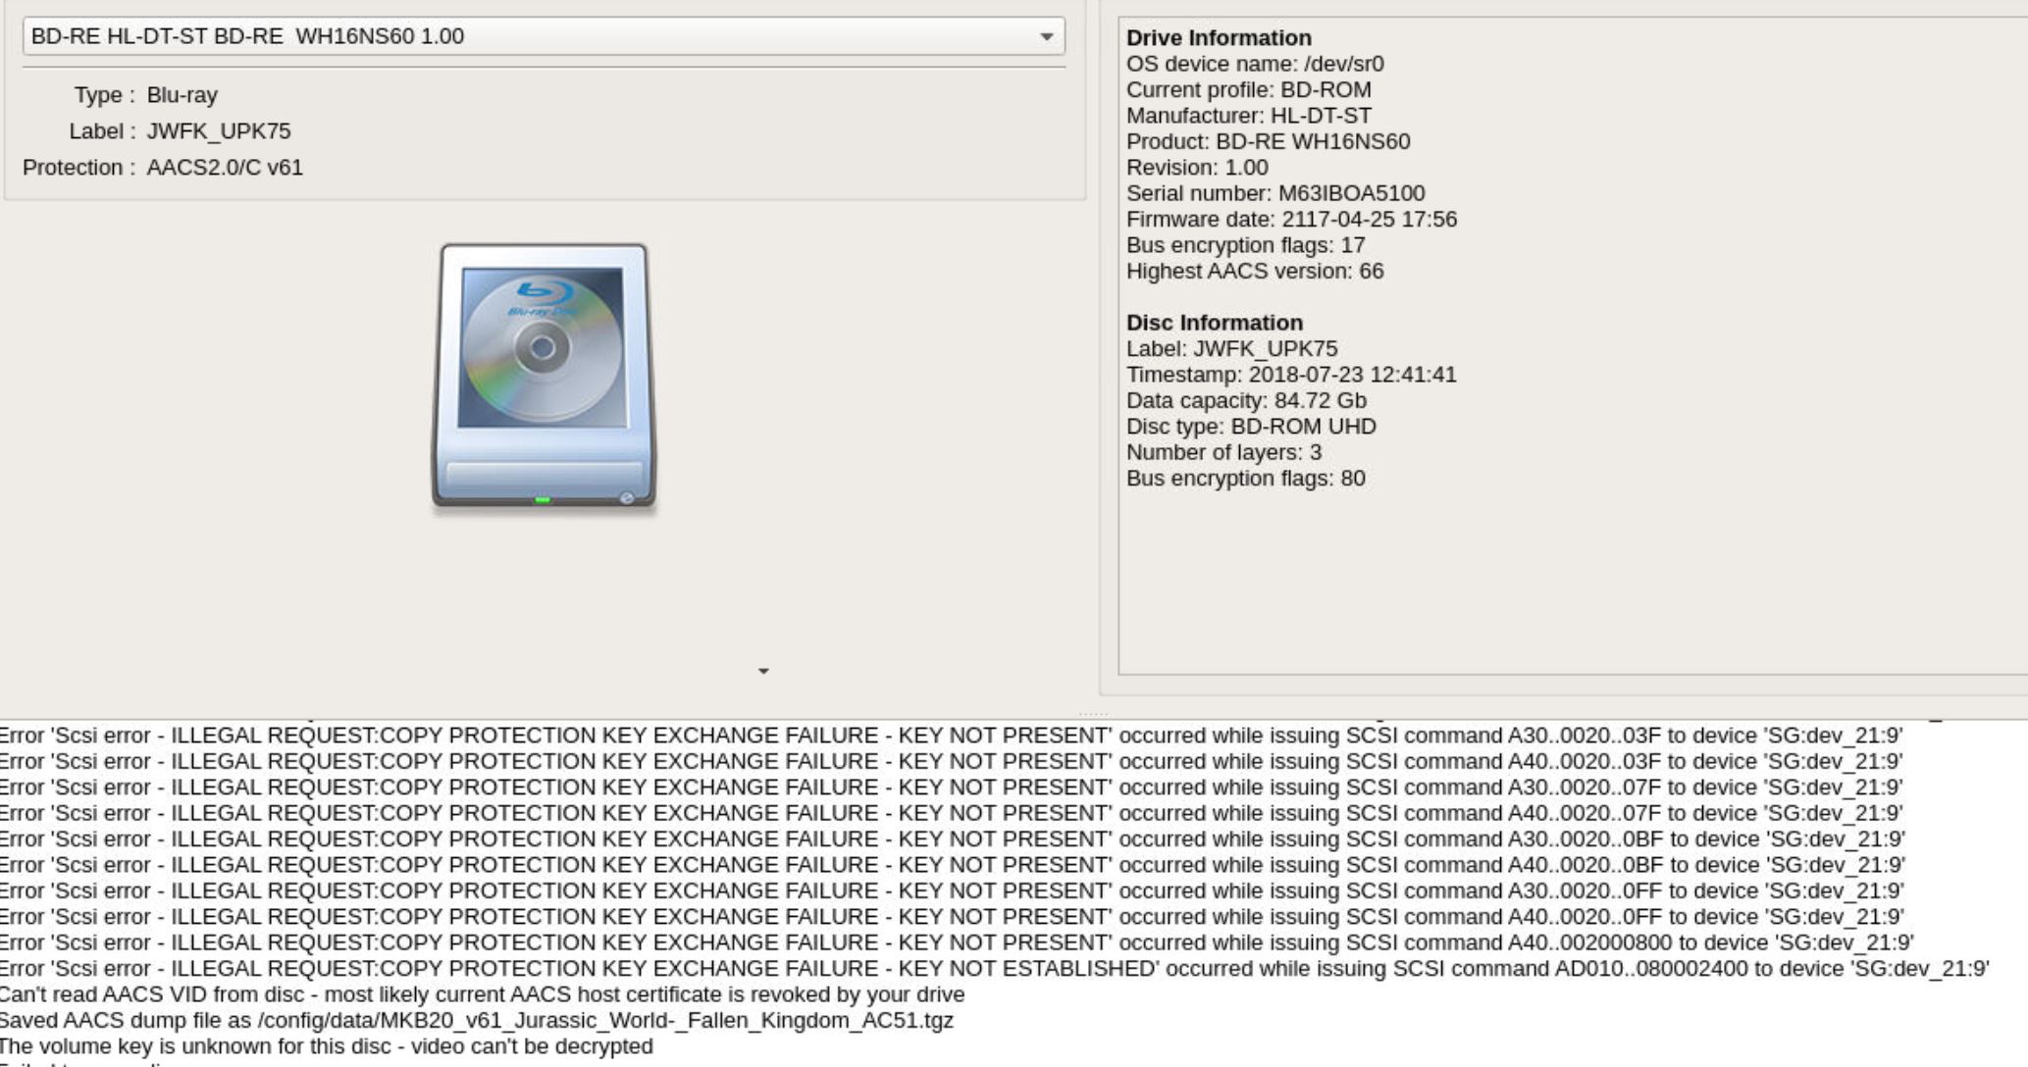2028x1067 pixels.
Task: Click the Current profile: BD-ROM line
Action: (1249, 90)
